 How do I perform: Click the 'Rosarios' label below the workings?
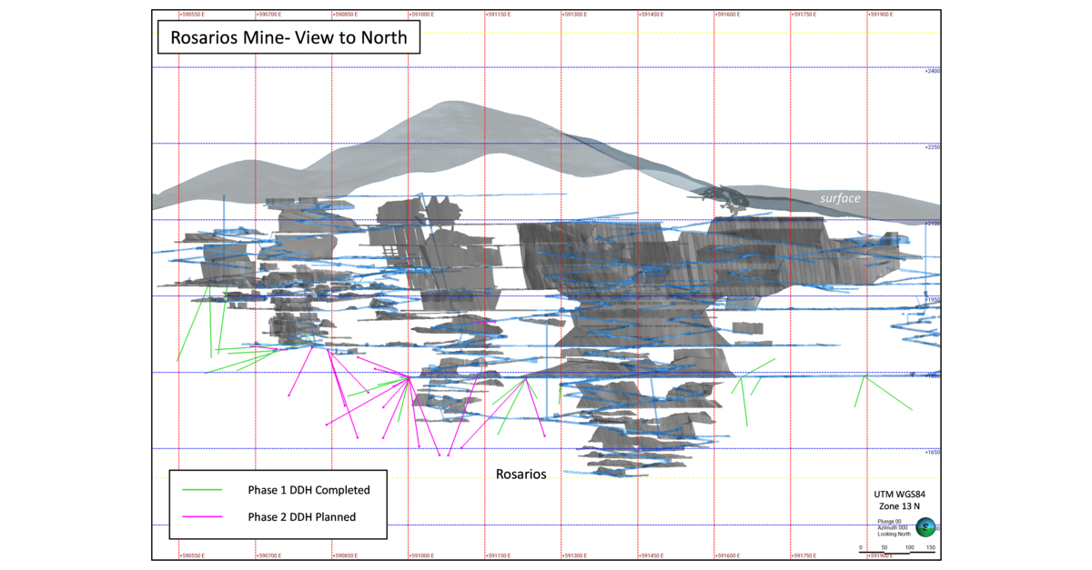coord(521,475)
